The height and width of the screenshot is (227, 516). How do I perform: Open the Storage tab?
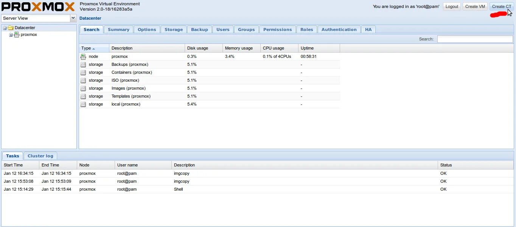174,30
